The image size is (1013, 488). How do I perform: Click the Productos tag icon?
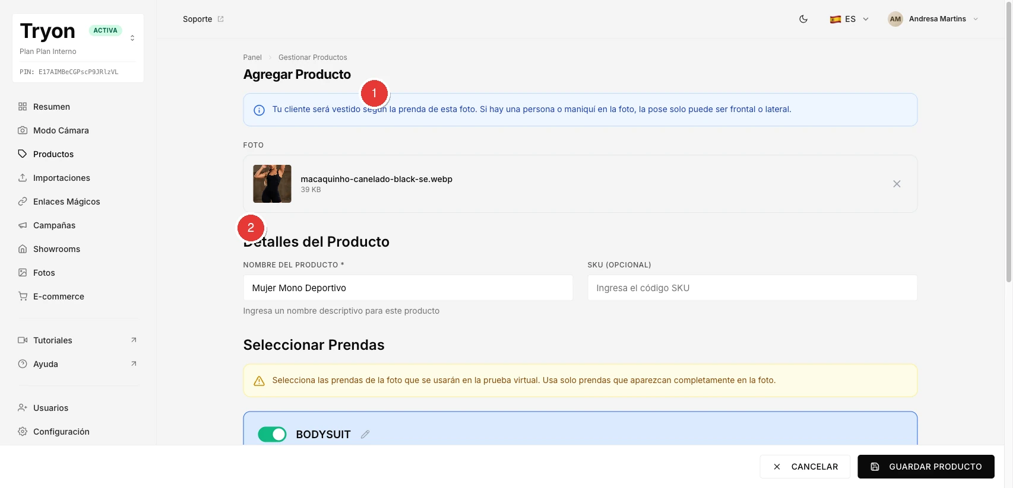click(23, 154)
